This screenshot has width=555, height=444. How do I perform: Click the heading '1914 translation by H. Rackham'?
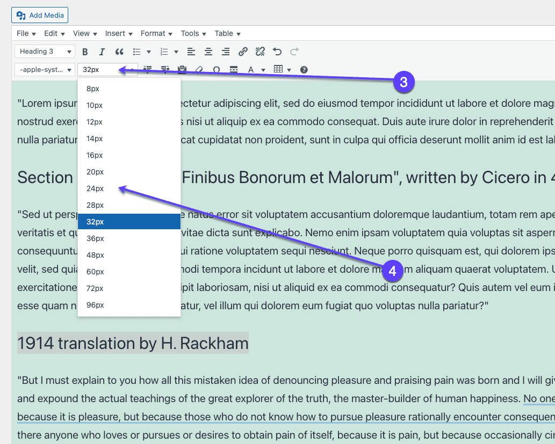[x=133, y=343]
